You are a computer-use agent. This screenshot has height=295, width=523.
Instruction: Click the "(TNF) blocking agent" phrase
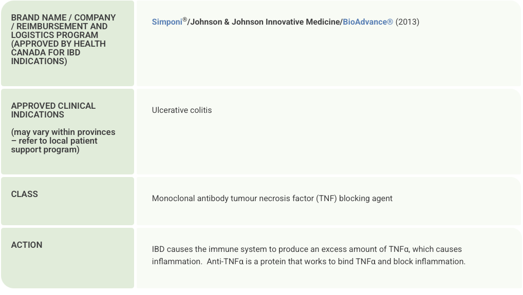click(x=353, y=199)
